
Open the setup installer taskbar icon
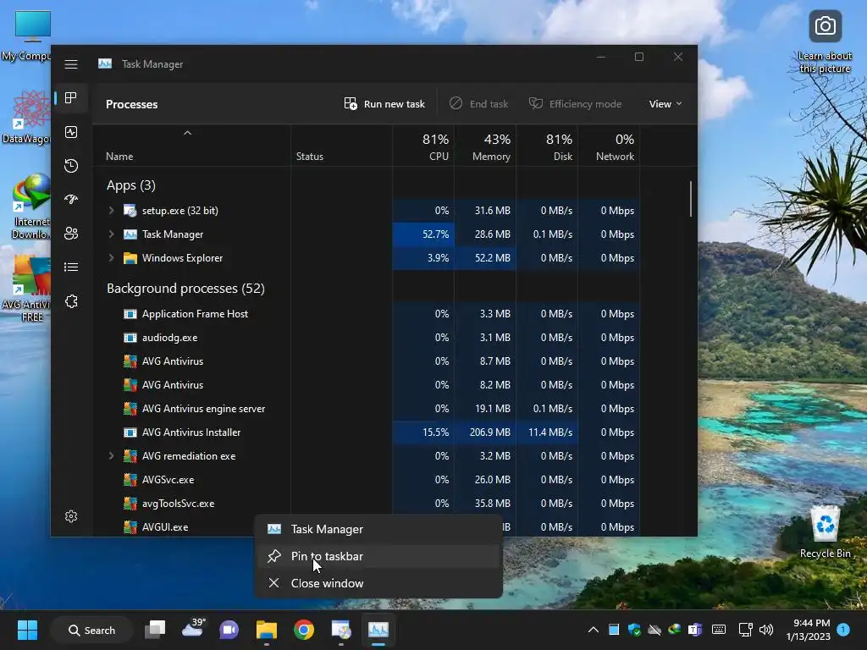coord(341,630)
